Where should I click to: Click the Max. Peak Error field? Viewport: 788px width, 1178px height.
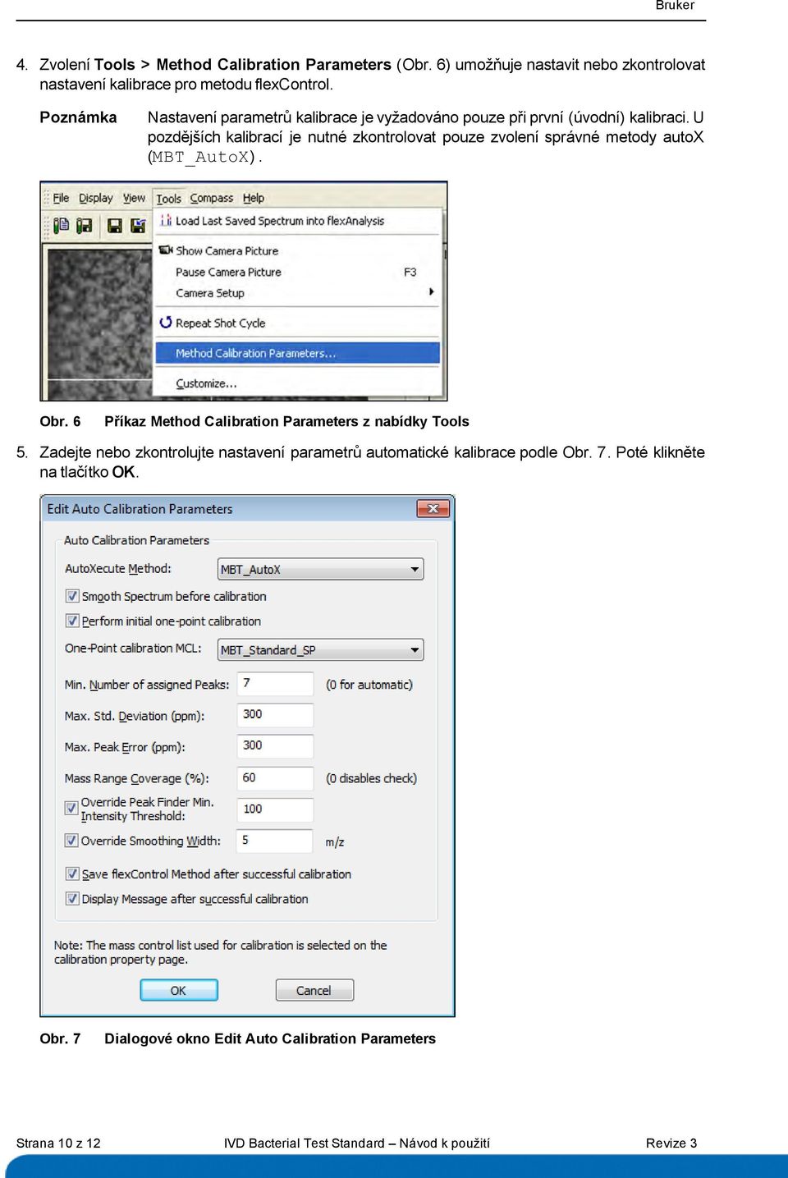coord(275,745)
